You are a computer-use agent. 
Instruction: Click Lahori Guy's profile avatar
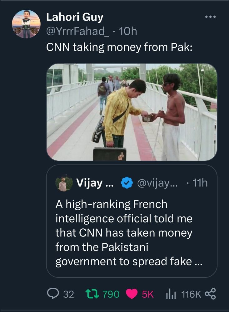(x=26, y=24)
